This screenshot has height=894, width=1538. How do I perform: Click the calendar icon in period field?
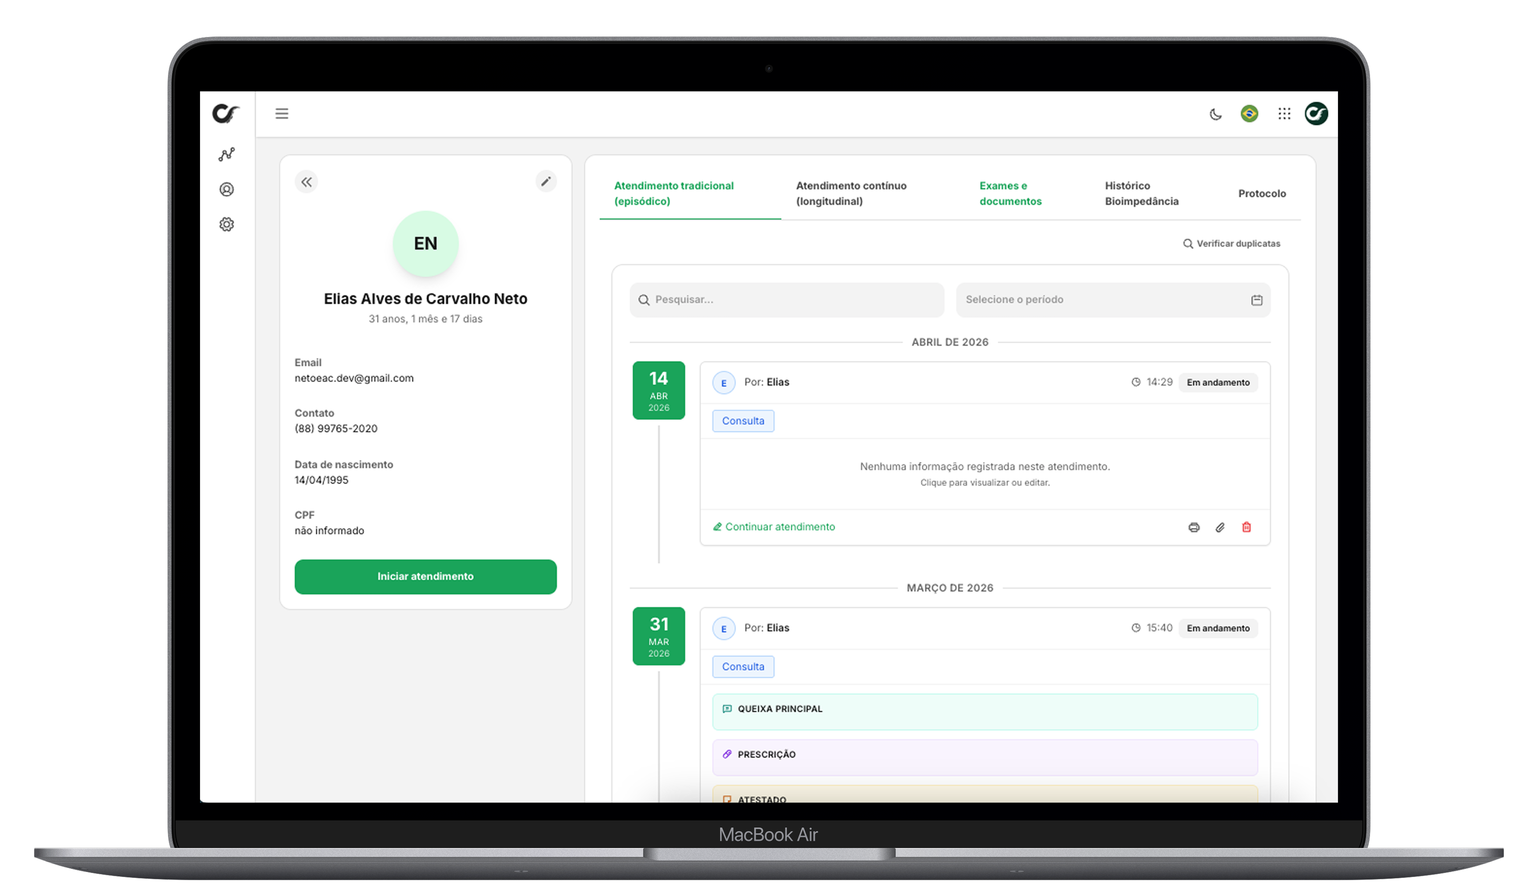click(1257, 300)
